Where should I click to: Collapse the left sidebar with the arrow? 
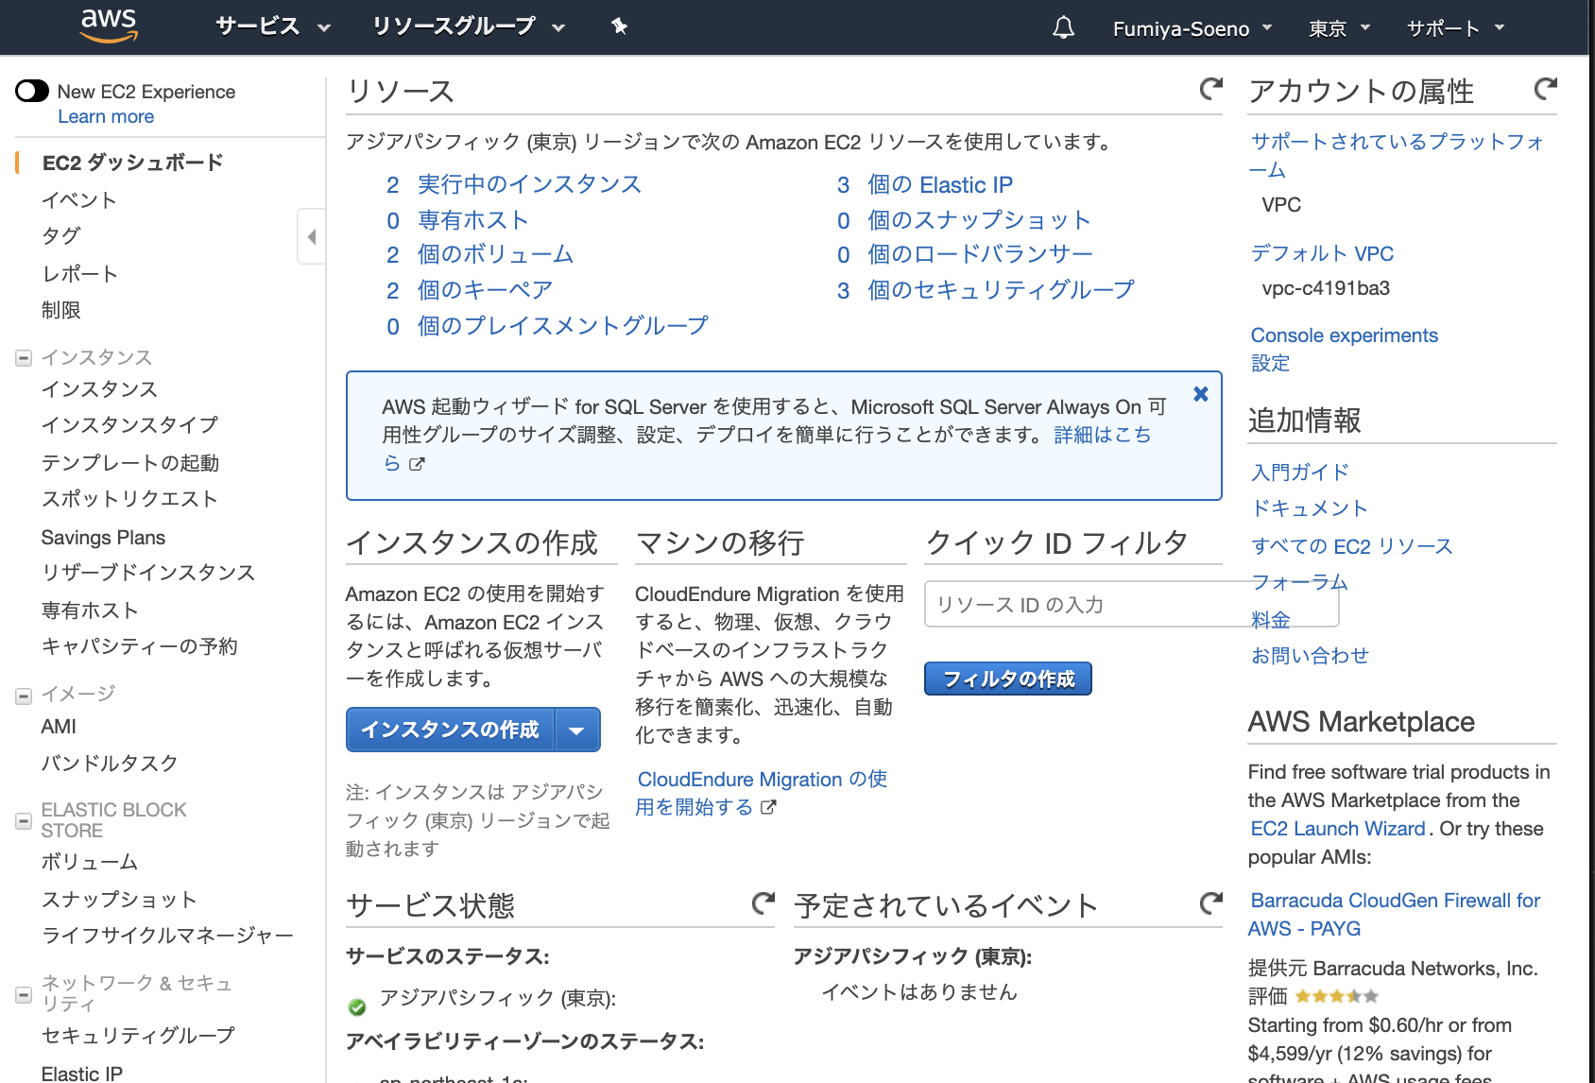(x=312, y=235)
